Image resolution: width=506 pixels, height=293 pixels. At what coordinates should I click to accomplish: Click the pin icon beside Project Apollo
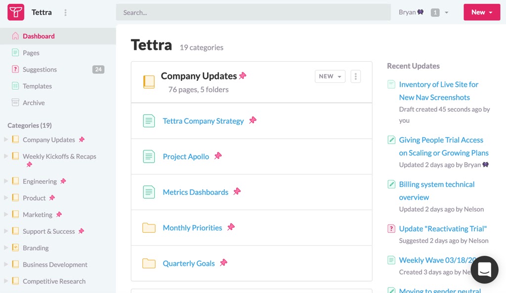click(218, 156)
